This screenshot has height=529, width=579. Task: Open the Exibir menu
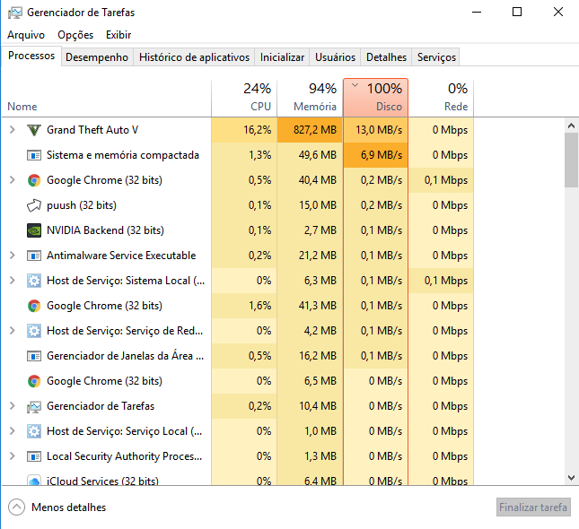(118, 35)
